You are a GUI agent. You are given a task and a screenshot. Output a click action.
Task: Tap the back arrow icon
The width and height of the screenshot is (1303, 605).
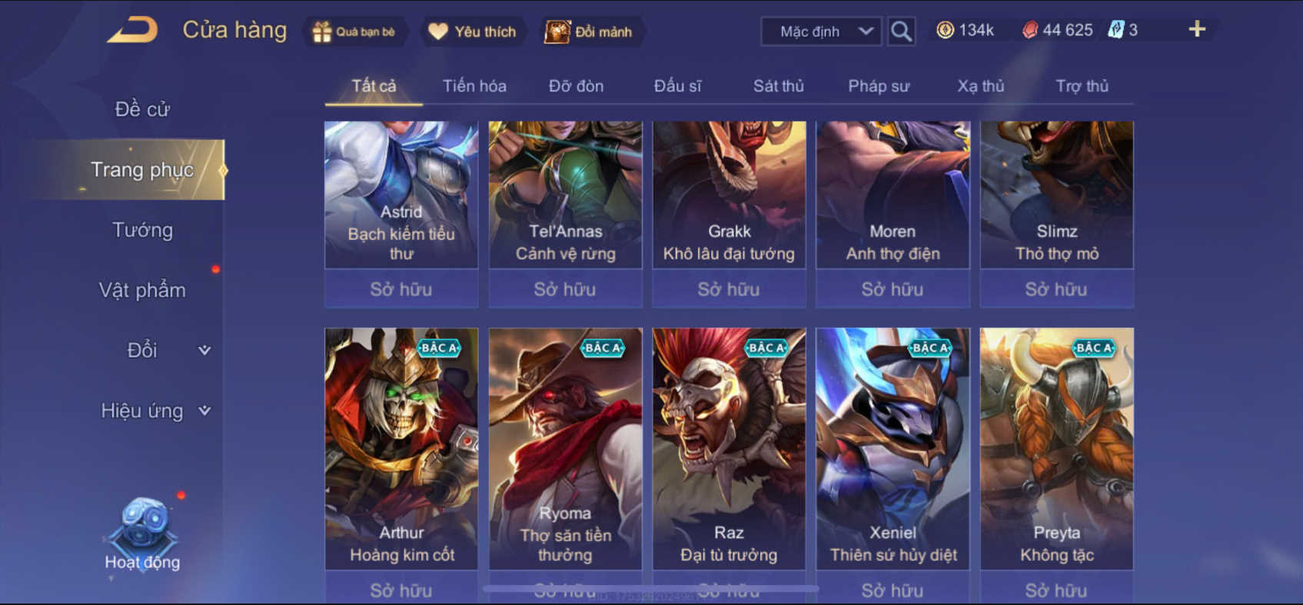click(132, 31)
